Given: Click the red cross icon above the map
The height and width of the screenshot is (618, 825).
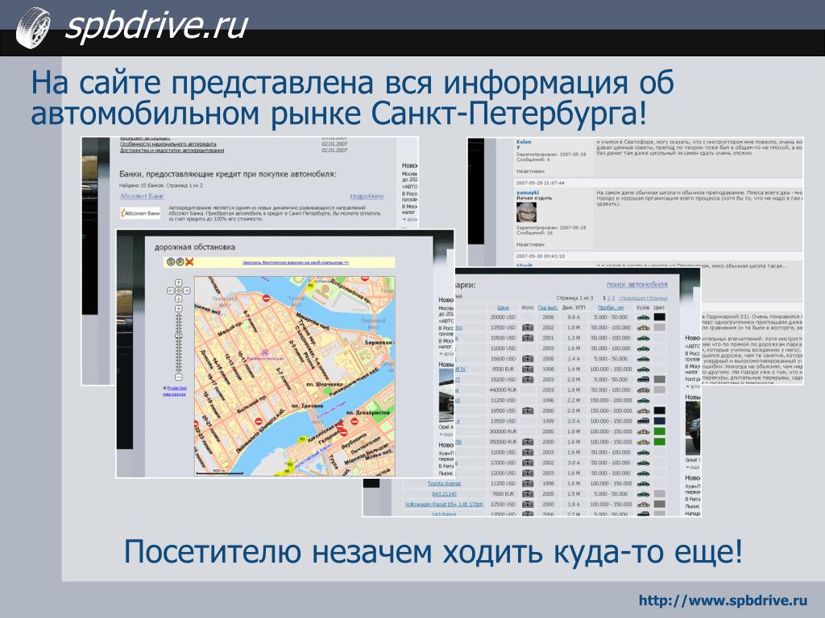Looking at the screenshot, I should click(189, 262).
